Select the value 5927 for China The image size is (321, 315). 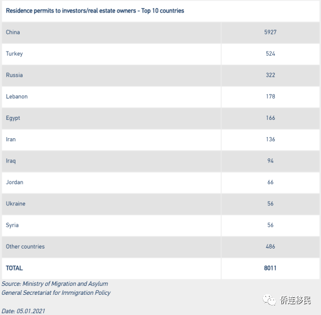pos(270,32)
